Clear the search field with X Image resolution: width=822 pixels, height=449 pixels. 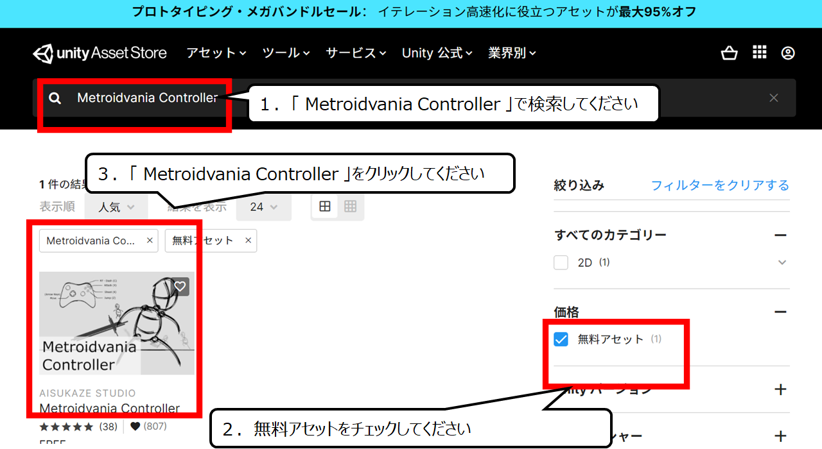[774, 97]
